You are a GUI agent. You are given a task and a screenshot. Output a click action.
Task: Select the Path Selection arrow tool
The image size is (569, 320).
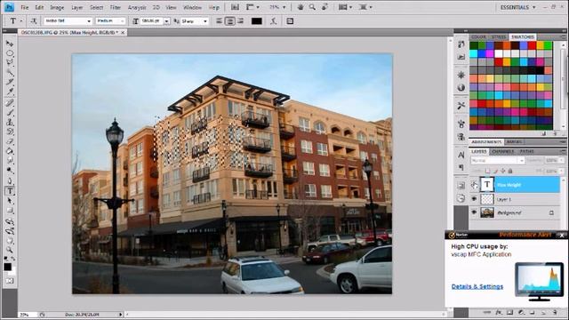click(10, 201)
